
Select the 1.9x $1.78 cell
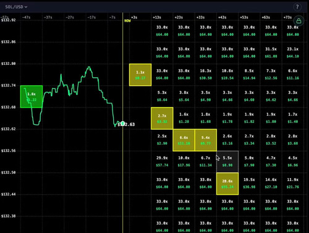[x=227, y=118]
